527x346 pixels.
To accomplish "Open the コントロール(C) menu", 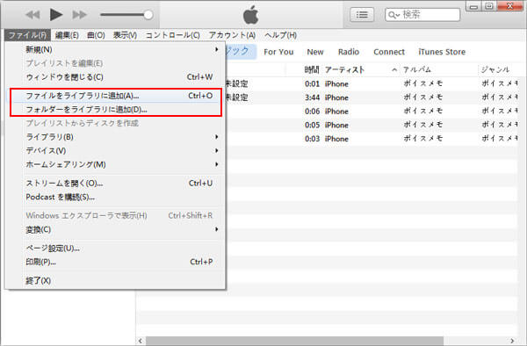I will [173, 35].
